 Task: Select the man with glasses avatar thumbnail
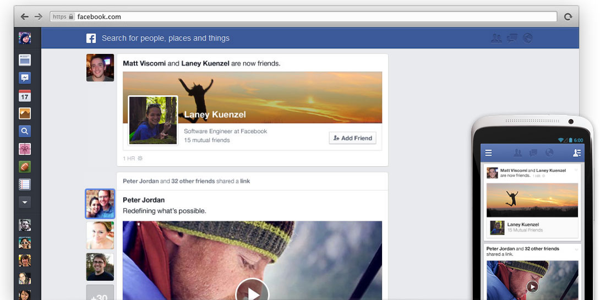100,267
